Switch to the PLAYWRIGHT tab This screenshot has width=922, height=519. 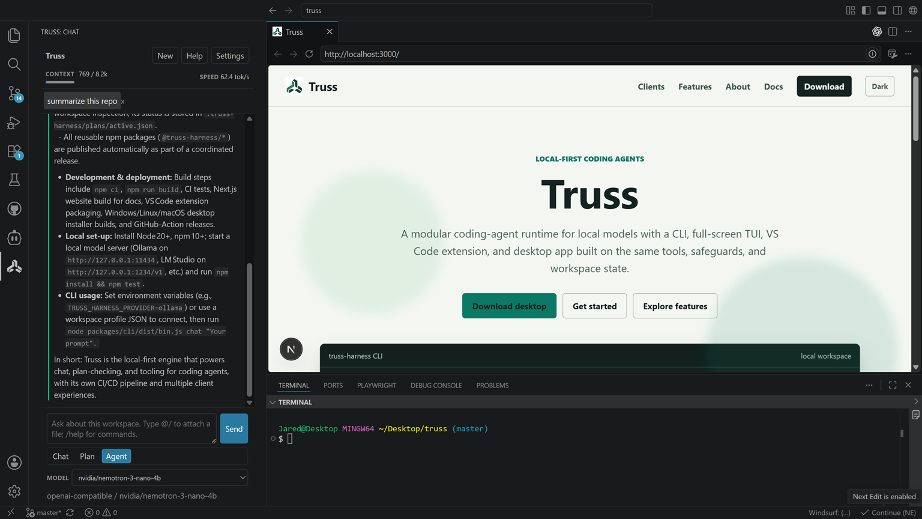click(x=376, y=386)
